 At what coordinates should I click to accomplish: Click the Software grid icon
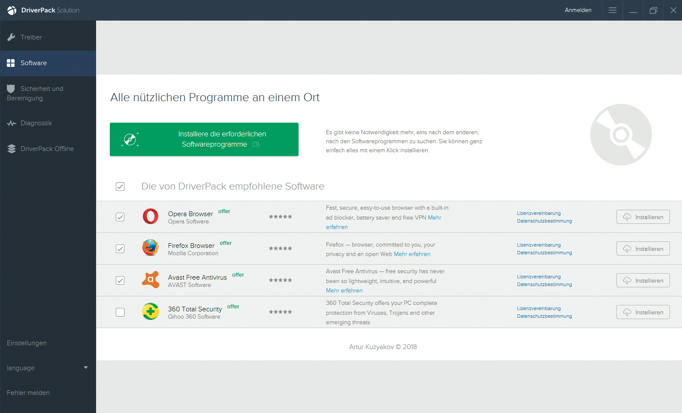(11, 63)
